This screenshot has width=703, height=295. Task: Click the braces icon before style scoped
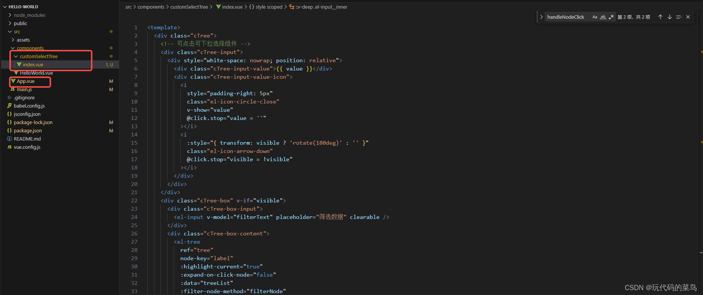[x=252, y=7]
